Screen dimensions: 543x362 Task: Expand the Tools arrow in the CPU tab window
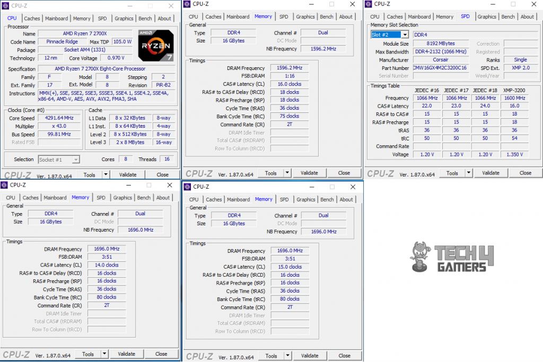coord(106,174)
